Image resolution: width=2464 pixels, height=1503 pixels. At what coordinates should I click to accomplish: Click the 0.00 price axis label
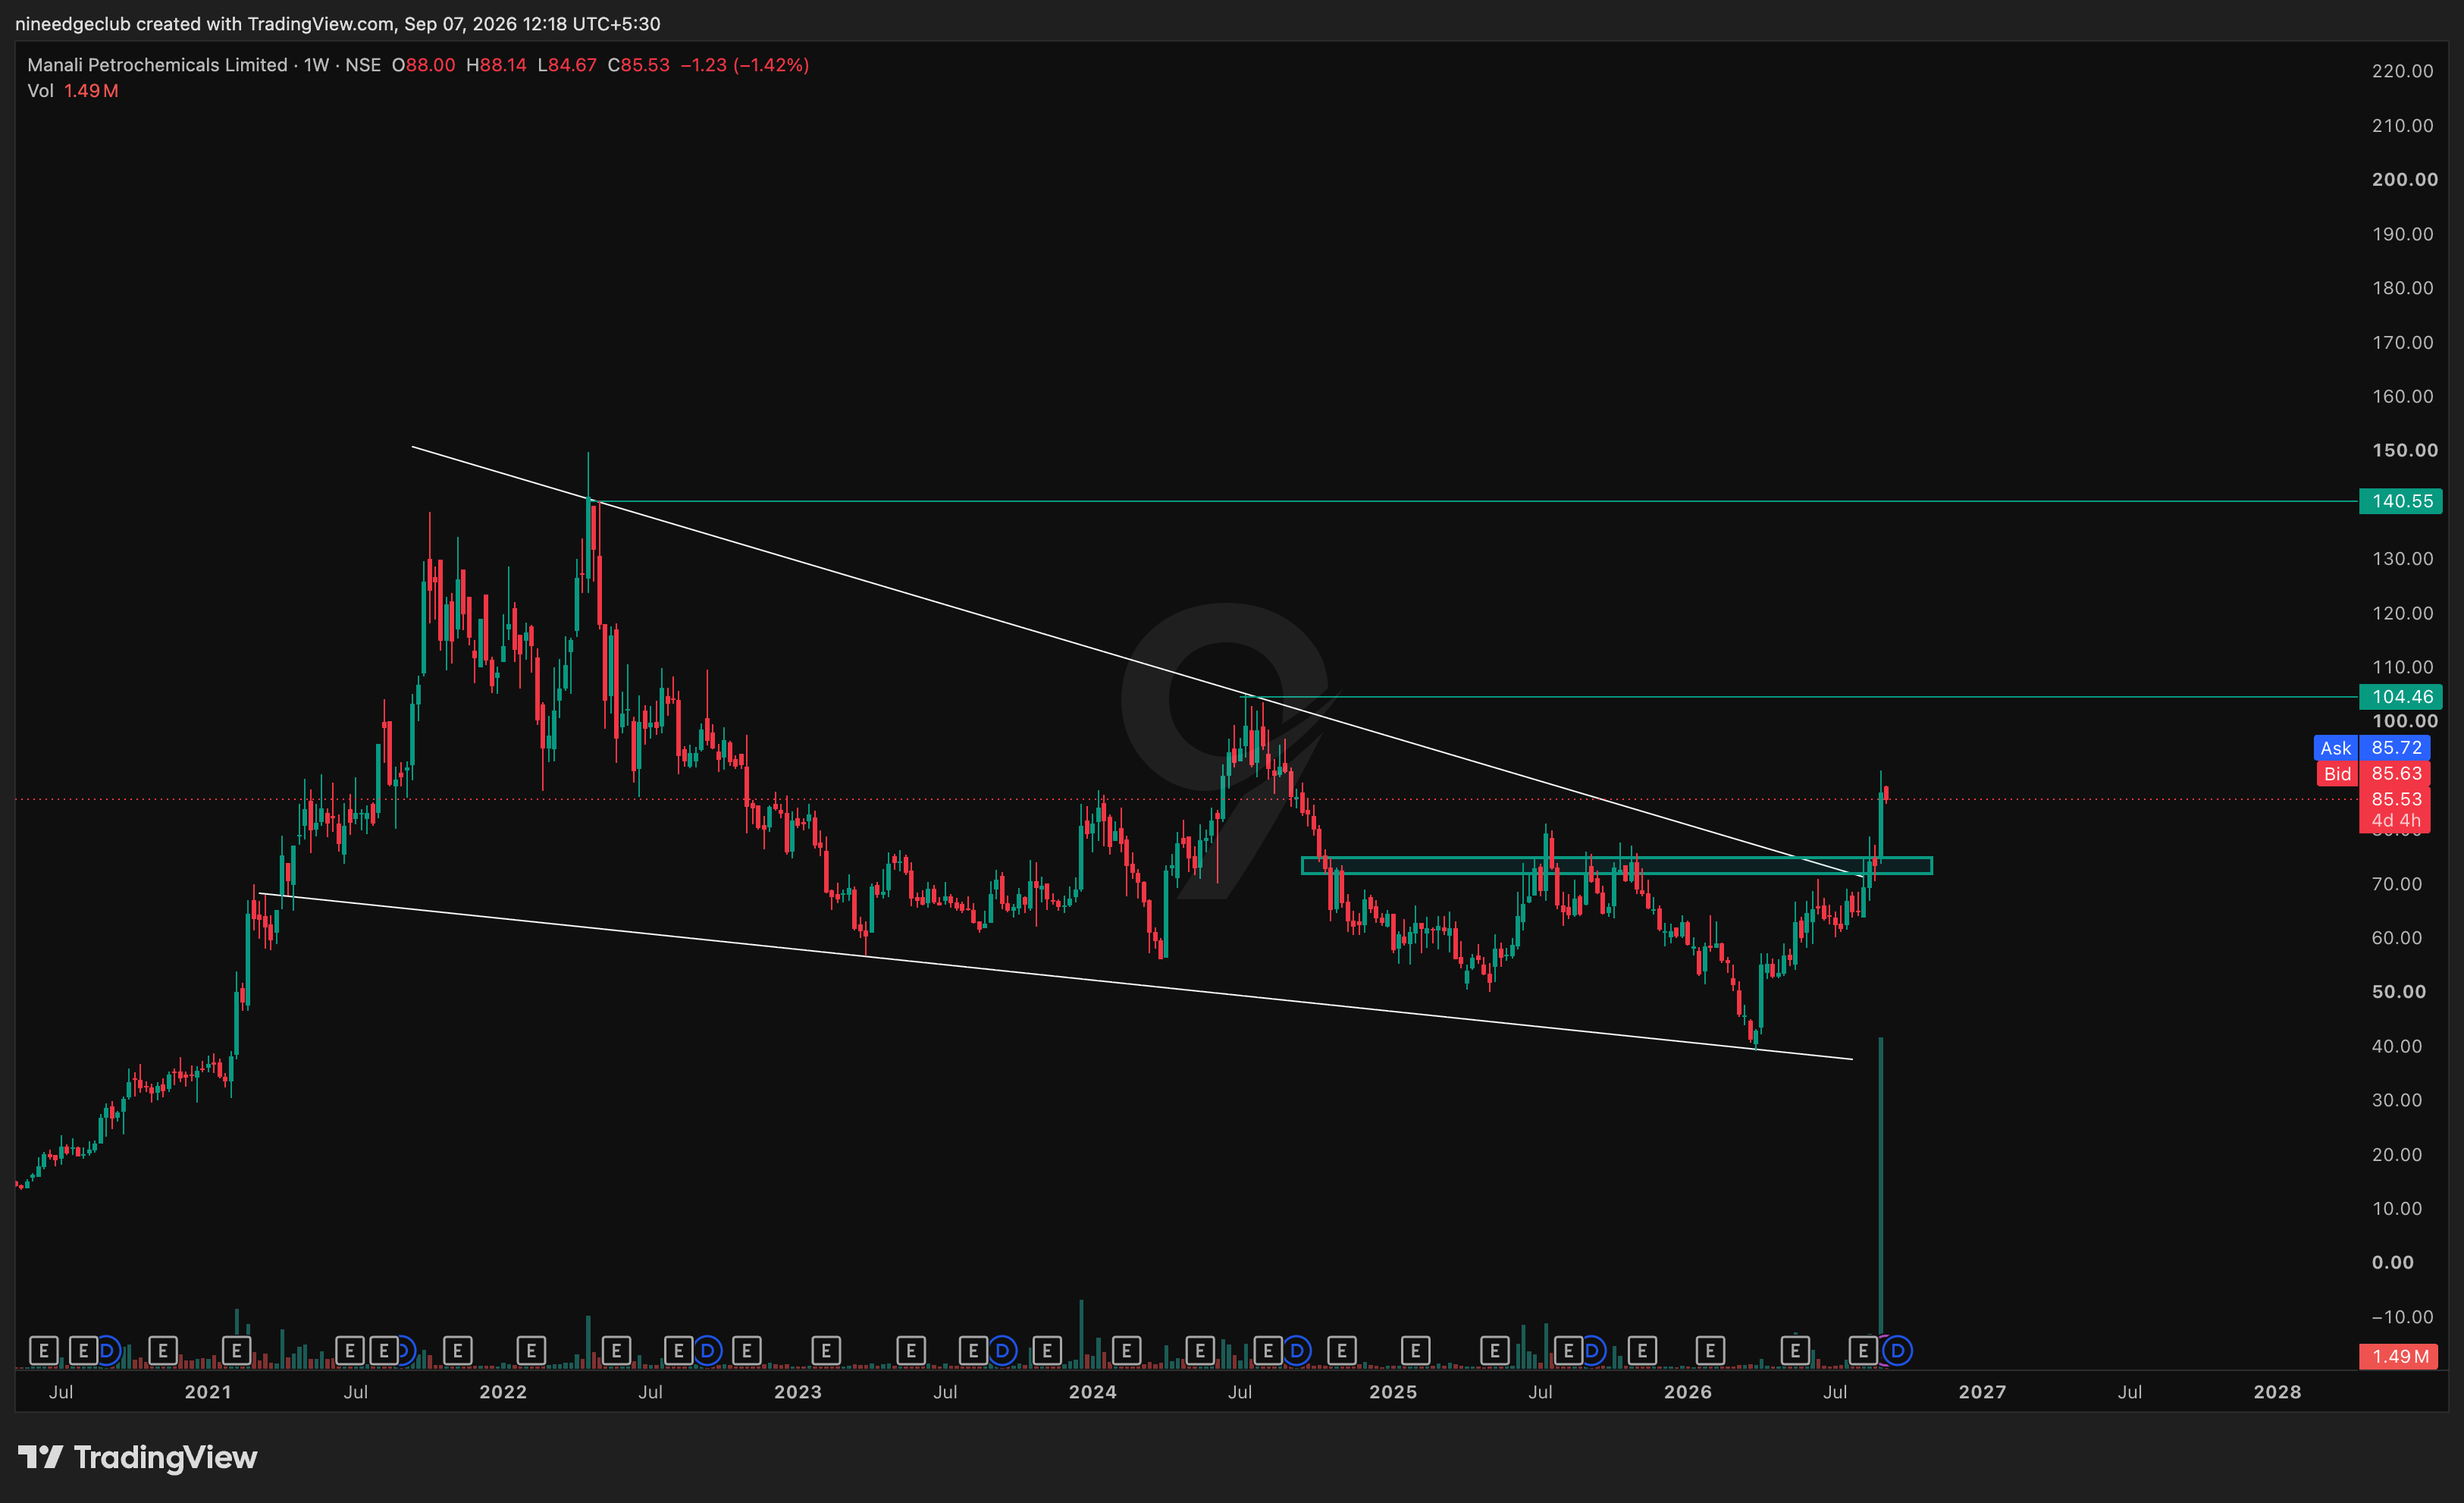point(2392,1263)
